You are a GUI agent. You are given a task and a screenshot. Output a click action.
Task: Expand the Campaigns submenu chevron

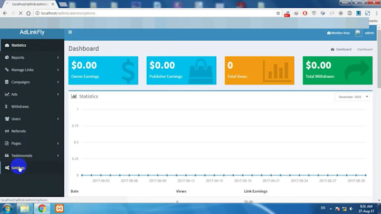click(x=58, y=82)
